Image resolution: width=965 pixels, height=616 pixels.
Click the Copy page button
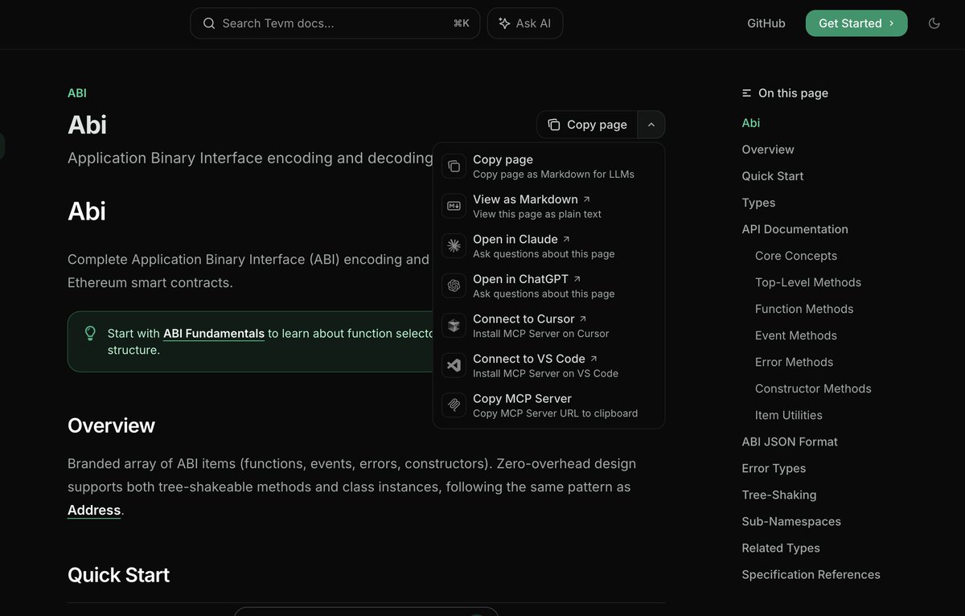click(x=587, y=125)
